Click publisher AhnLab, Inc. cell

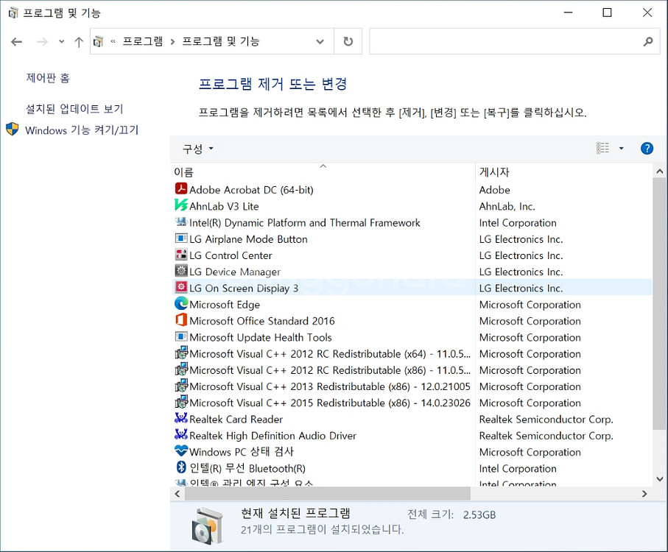click(507, 206)
